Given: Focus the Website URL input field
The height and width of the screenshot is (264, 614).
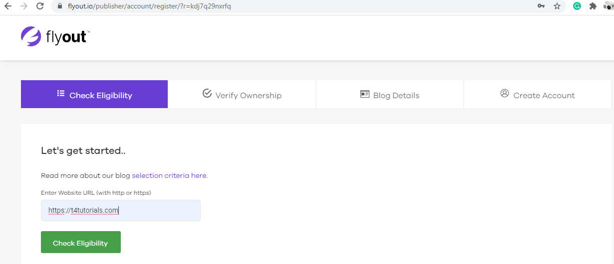Looking at the screenshot, I should pyautogui.click(x=121, y=210).
